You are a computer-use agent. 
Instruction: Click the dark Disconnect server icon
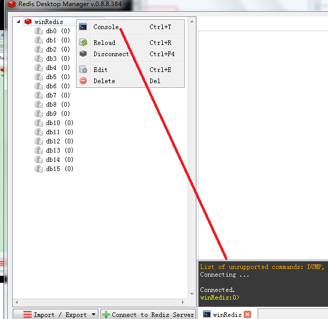[83, 54]
